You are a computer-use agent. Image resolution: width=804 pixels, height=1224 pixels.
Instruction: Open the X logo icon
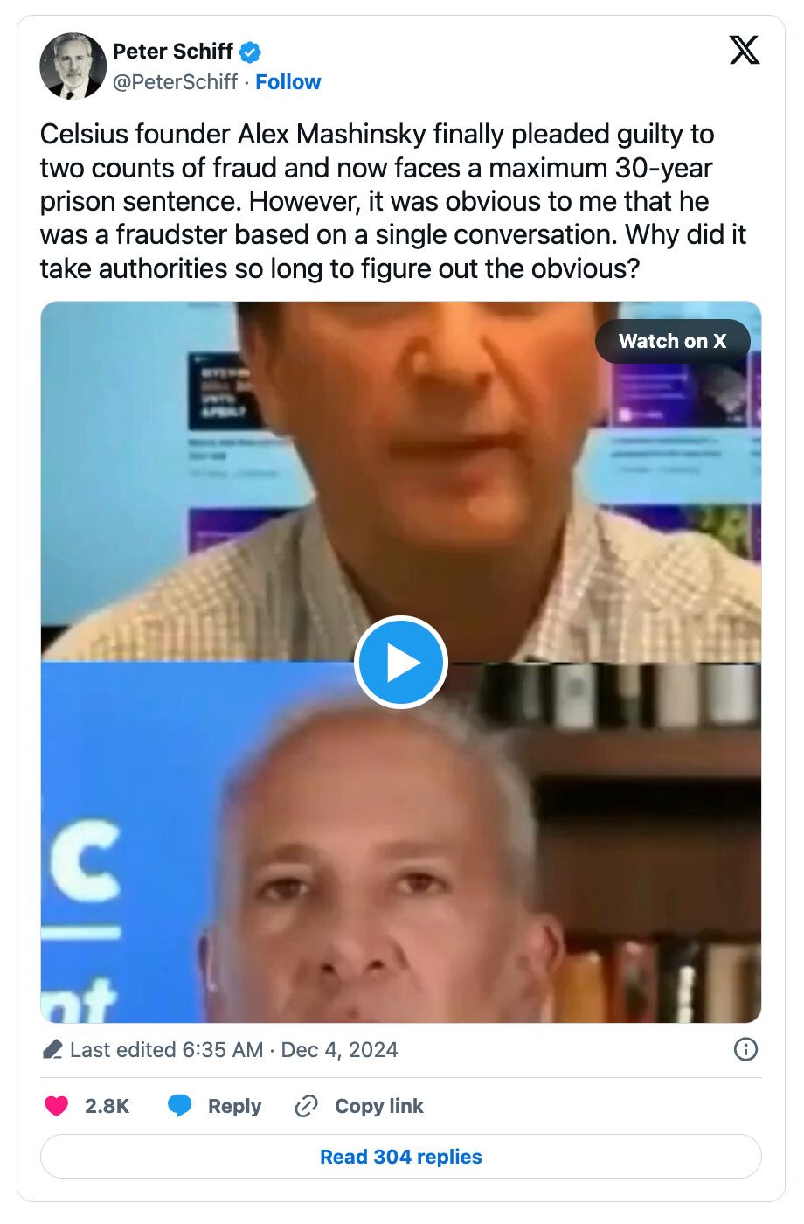pos(745,51)
